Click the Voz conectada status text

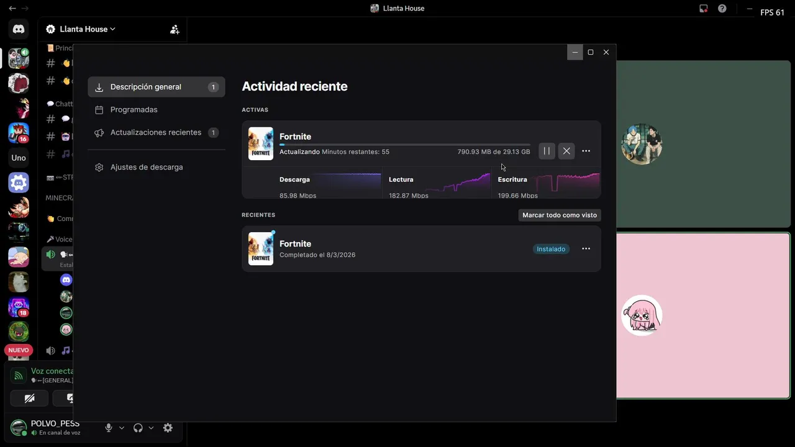pos(52,371)
